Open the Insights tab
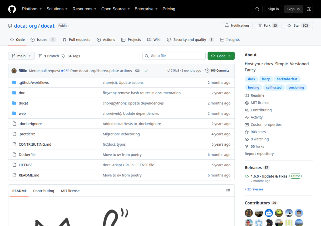 click(230, 40)
